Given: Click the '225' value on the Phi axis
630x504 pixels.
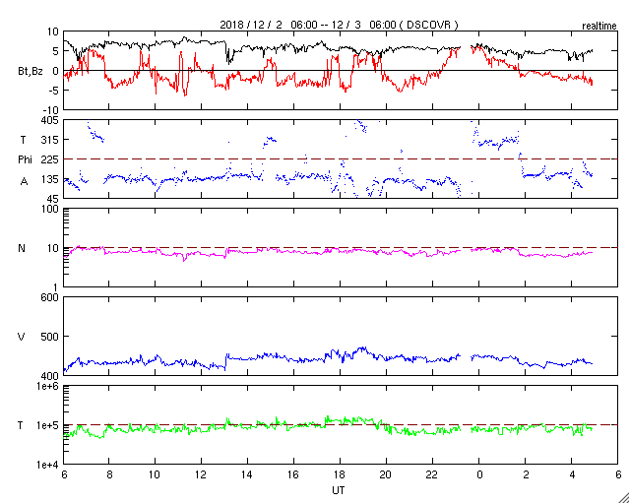Looking at the screenshot, I should pyautogui.click(x=50, y=159).
